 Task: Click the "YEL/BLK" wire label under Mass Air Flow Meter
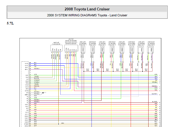52,56
